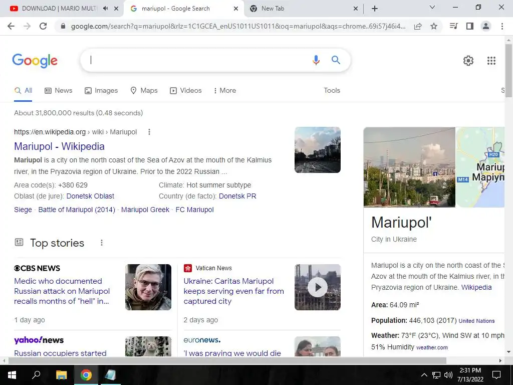Image resolution: width=513 pixels, height=385 pixels.
Task: Select the All results filter
Action: [23, 91]
